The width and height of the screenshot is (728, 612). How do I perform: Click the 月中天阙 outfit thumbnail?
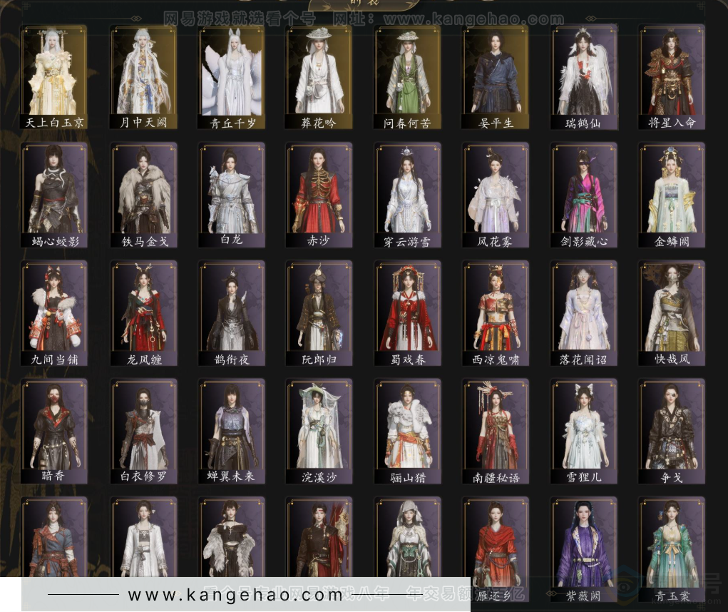[x=143, y=77]
